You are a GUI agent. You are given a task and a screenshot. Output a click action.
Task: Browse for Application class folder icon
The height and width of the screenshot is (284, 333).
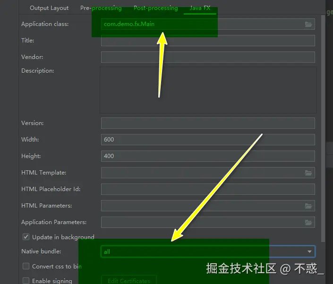308,24
